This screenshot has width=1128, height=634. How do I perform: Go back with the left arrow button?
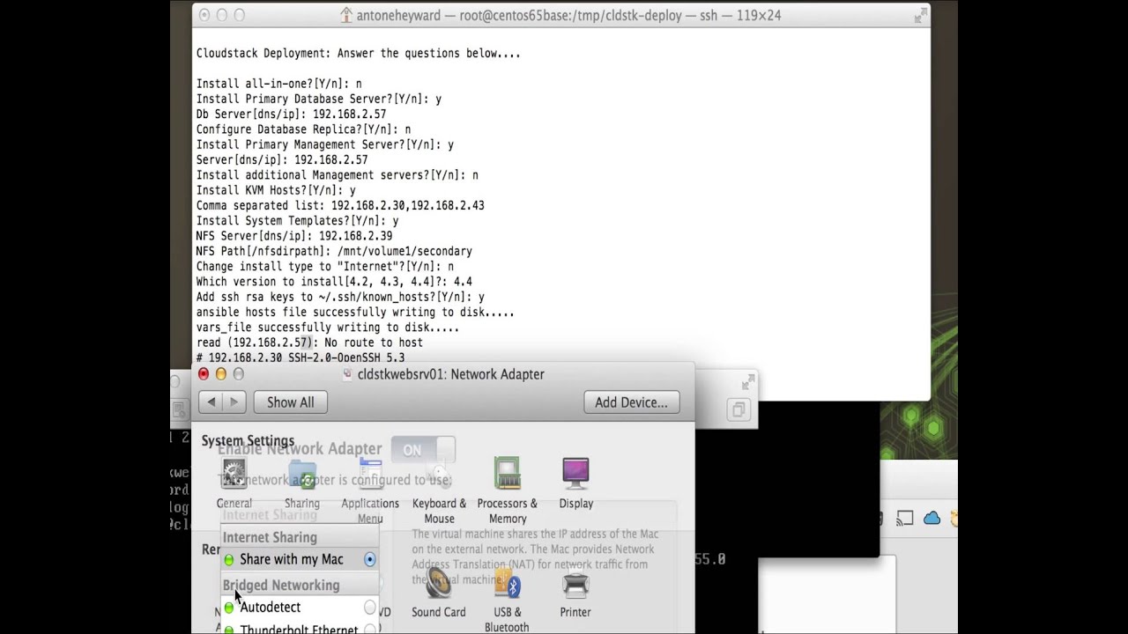[x=211, y=402]
